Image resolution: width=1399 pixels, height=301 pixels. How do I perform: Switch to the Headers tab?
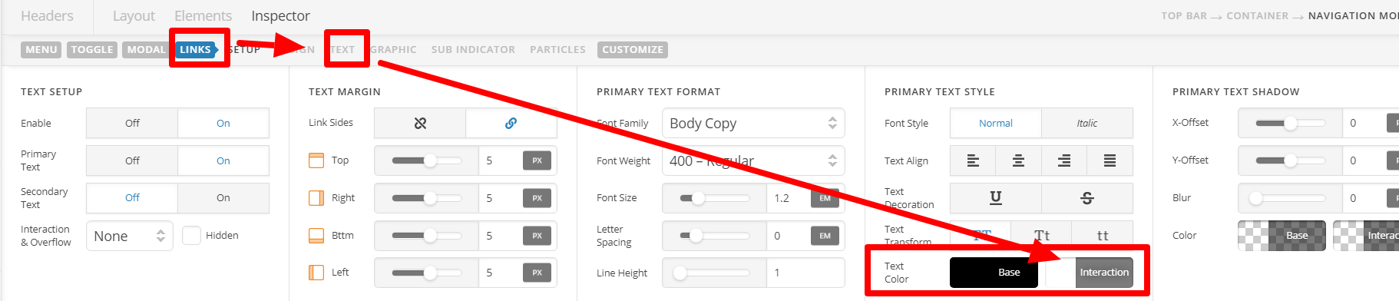tap(47, 16)
